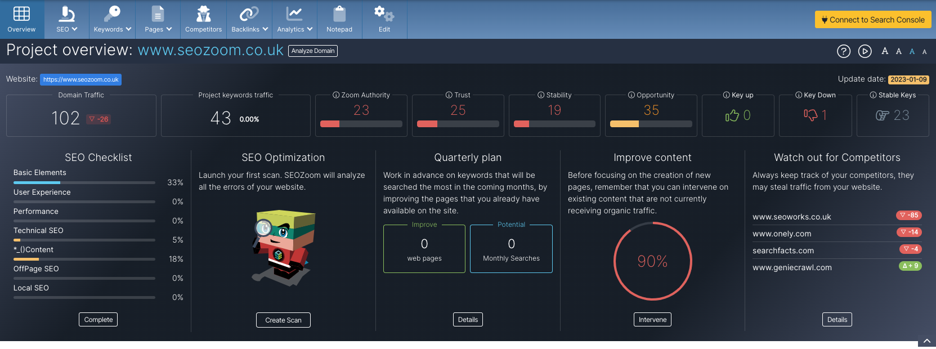This screenshot has width=936, height=349.
Task: Open the https://www.seozoom.co.uk website link
Action: [x=80, y=79]
